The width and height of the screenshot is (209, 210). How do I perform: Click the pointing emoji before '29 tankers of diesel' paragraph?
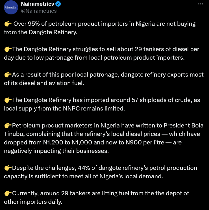[x=8, y=49]
